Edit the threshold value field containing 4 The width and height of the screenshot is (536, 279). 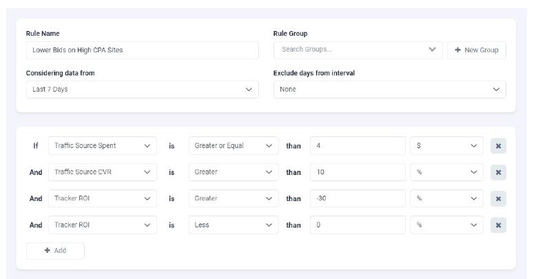[358, 146]
